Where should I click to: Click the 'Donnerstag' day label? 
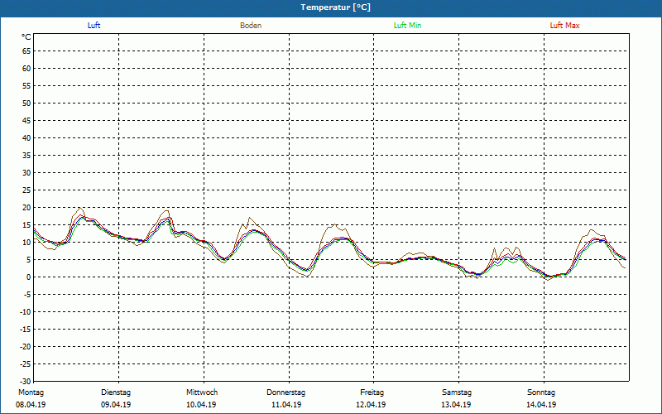(x=285, y=392)
